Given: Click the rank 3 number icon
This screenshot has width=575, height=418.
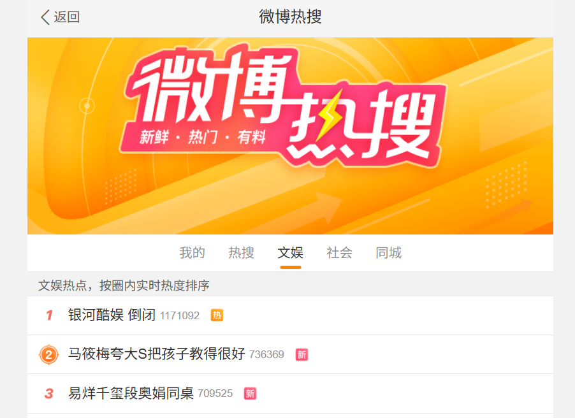Looking at the screenshot, I should click(x=49, y=394).
